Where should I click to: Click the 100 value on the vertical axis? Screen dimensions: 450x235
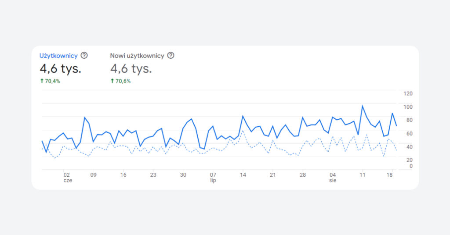[408, 107]
